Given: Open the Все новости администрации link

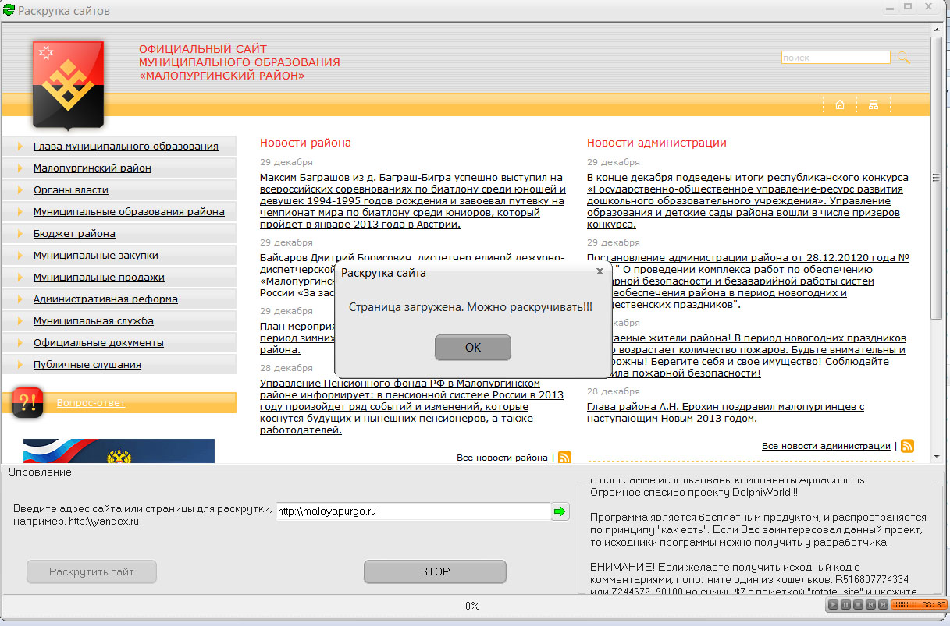Looking at the screenshot, I should click(826, 446).
